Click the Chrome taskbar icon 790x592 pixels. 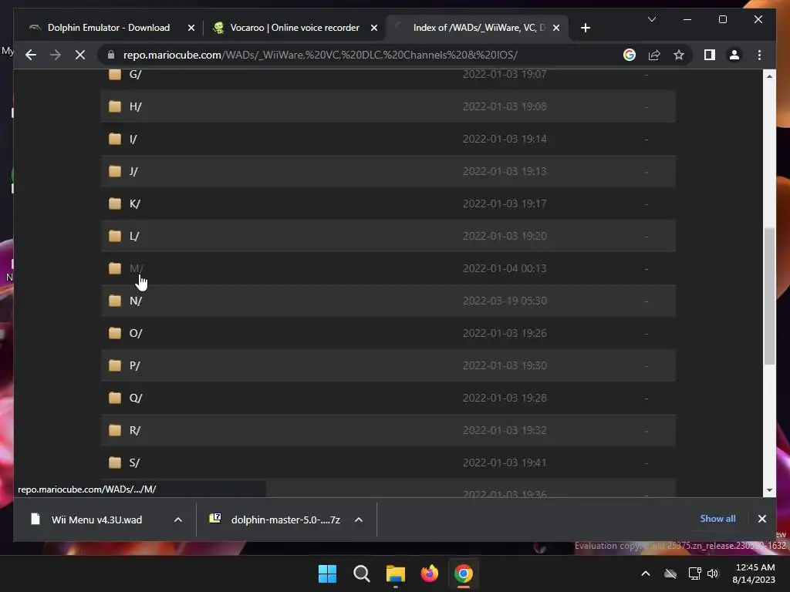coord(464,573)
